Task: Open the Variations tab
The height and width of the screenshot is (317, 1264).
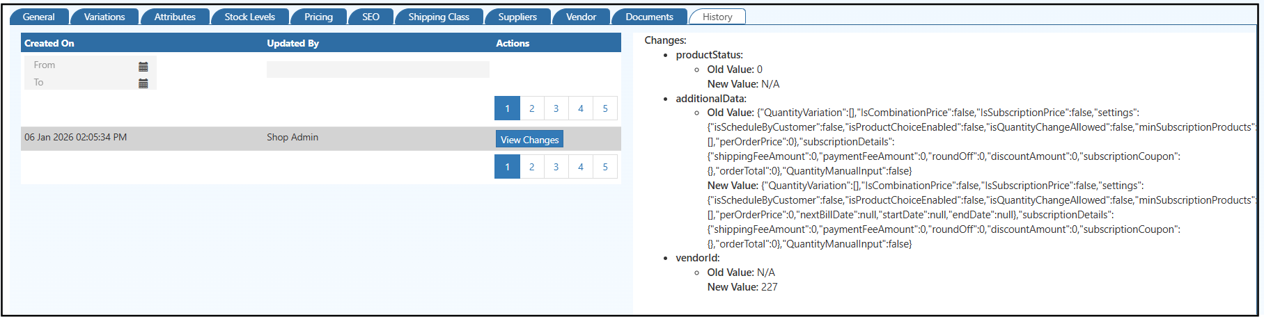Action: (x=104, y=17)
